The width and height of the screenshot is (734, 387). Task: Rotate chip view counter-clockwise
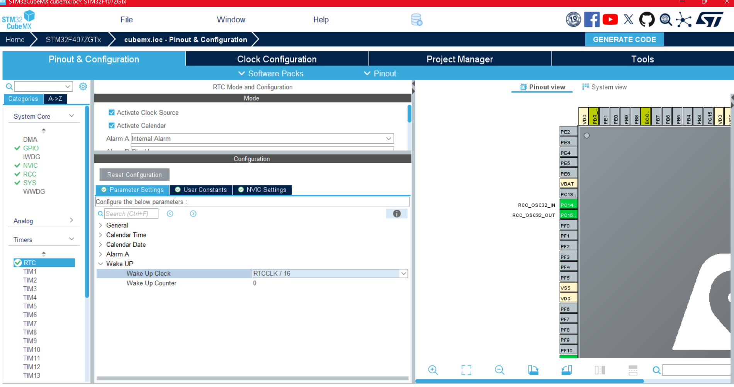[x=566, y=370]
